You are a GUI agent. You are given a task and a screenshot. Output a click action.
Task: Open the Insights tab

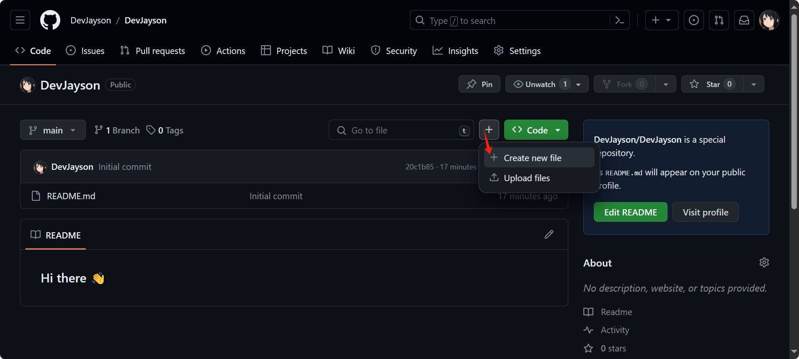click(455, 51)
